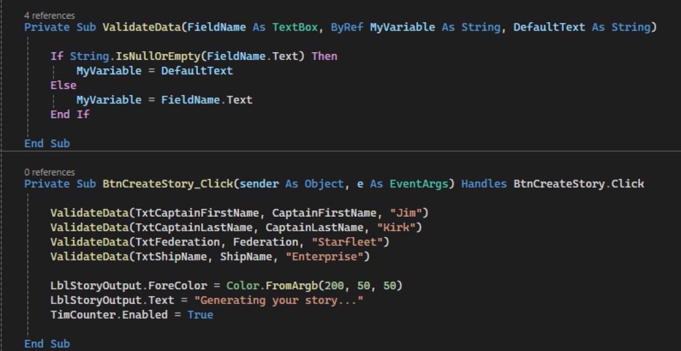This screenshot has width=681, height=351.
Task: Click the BtnCreateStory_Click method name
Action: click(167, 184)
